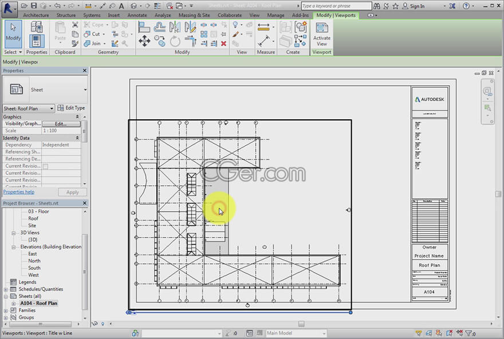This screenshot has height=339, width=504.
Task: Expand the A104 - Roof Plan node
Action: (x=14, y=303)
